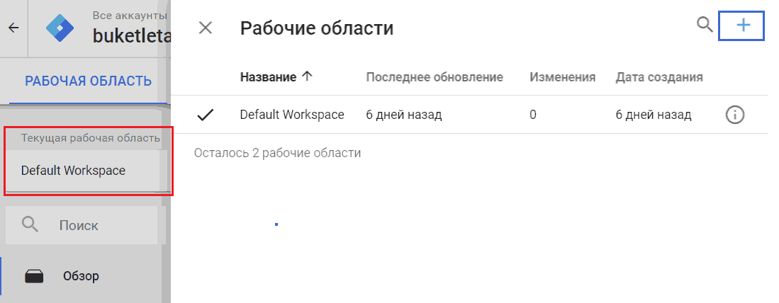Screen dimensions: 779x303
Task: Sort by the Изменения column
Action: pos(562,77)
